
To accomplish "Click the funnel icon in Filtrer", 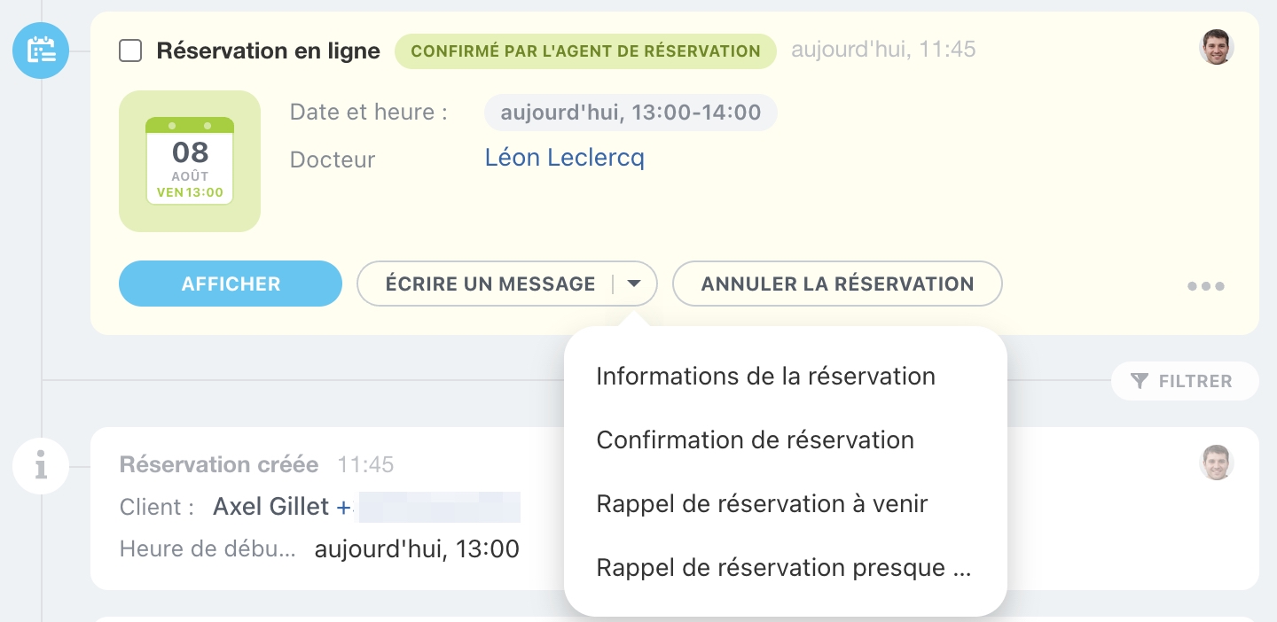I will pos(1140,381).
